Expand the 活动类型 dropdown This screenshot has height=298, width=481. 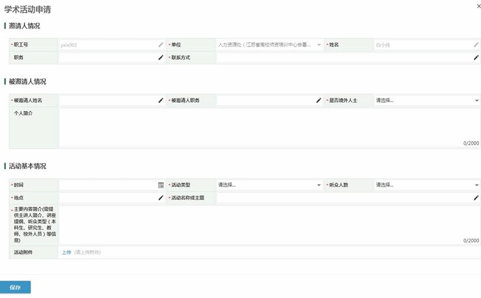click(319, 185)
